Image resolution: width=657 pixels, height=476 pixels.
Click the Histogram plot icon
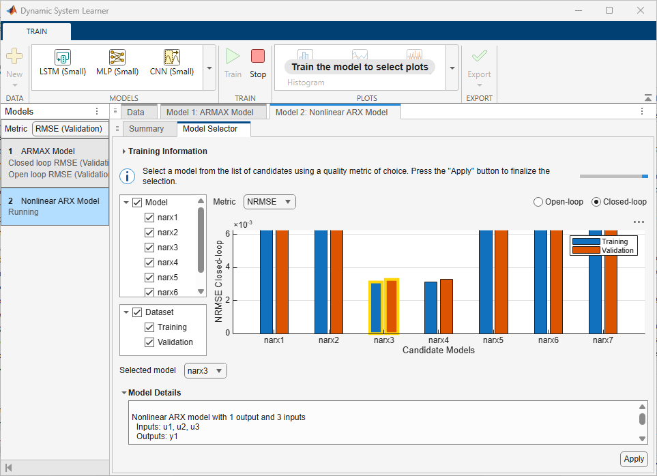tap(306, 55)
